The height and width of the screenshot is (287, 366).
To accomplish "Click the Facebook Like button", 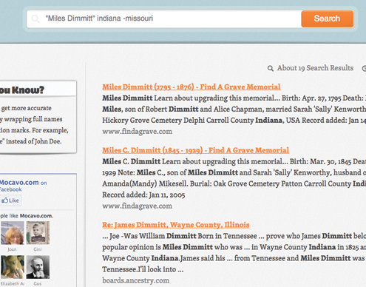I will coord(10,200).
